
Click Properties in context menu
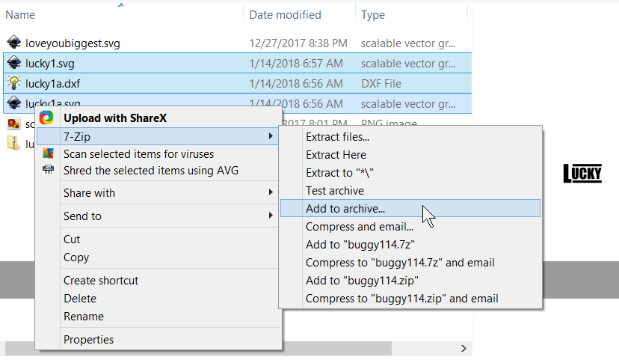click(88, 340)
